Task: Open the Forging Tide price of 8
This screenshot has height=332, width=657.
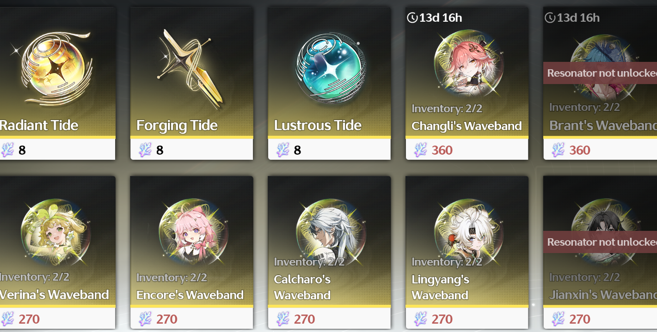Action: 160,150
